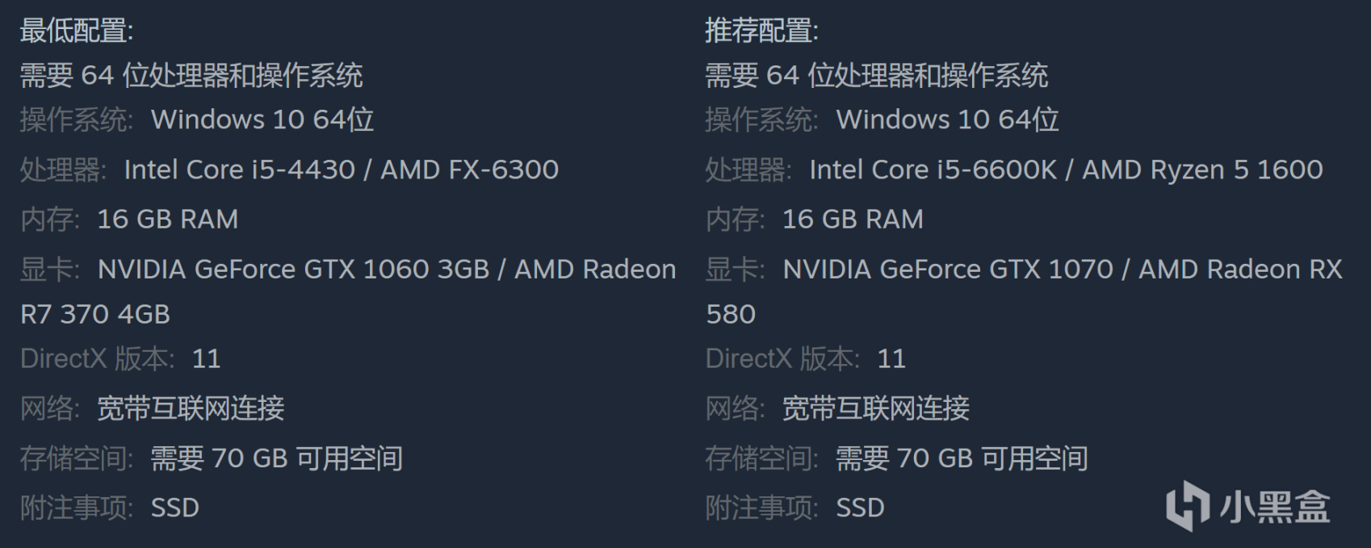Click the 580 text under recommended graphics
1371x548 pixels.
(731, 314)
